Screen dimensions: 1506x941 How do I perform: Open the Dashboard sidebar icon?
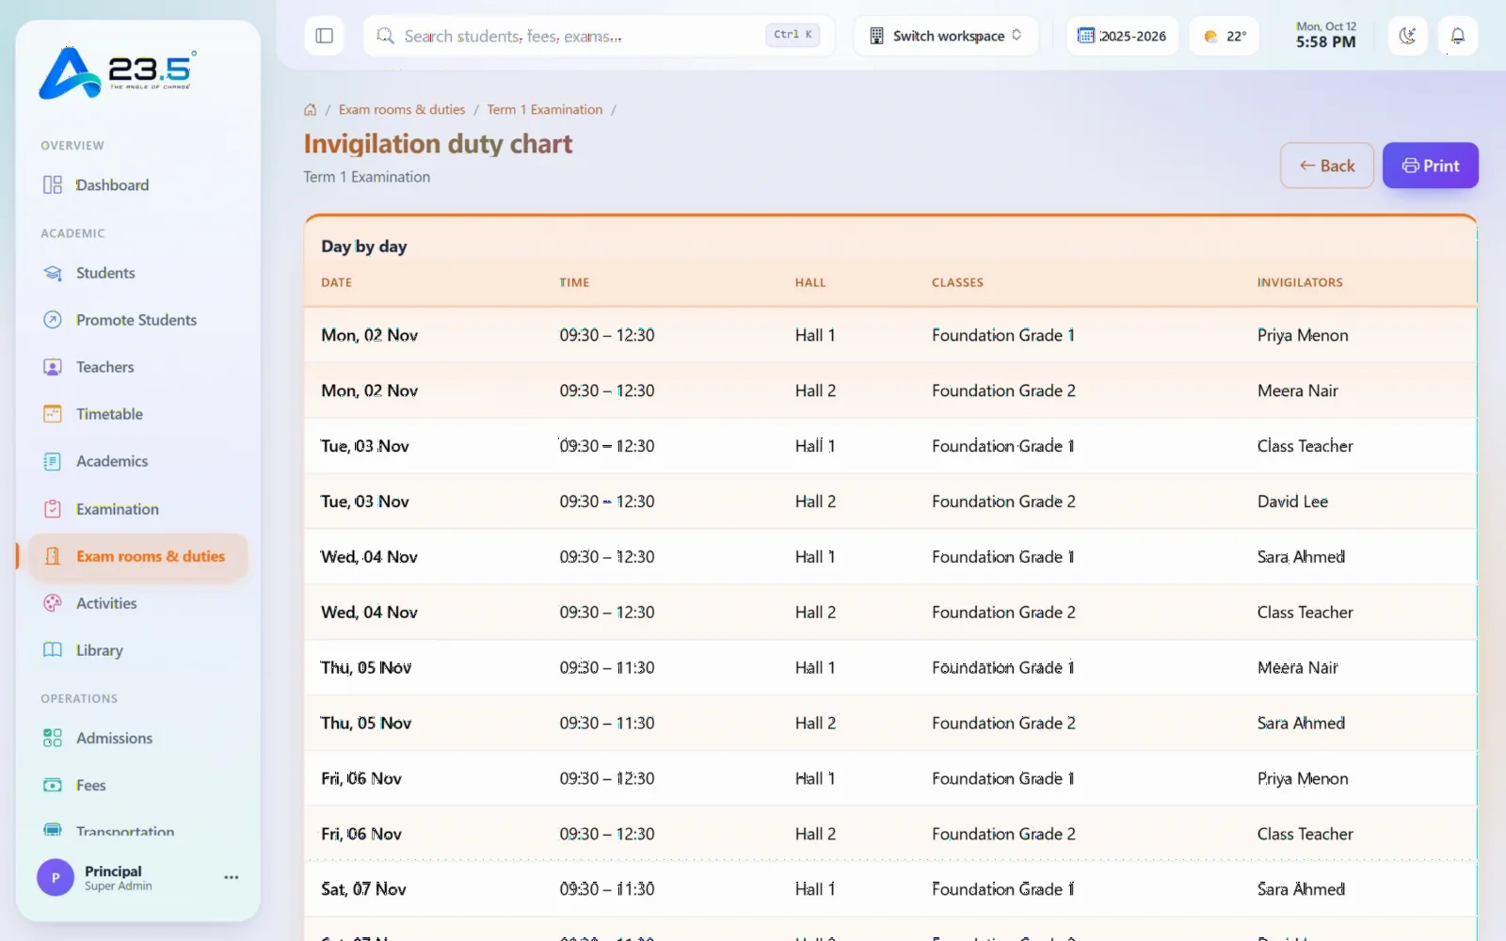pos(53,184)
